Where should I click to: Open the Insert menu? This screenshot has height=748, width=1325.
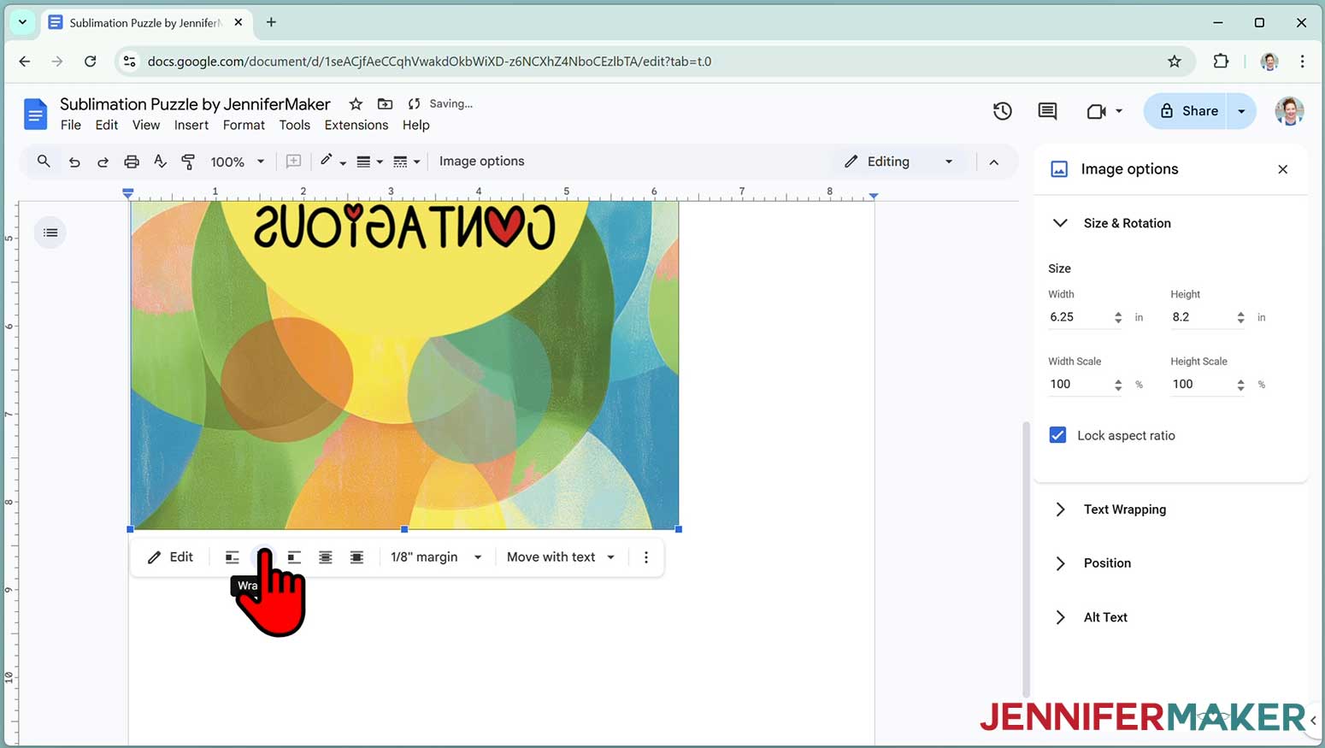[x=191, y=125]
